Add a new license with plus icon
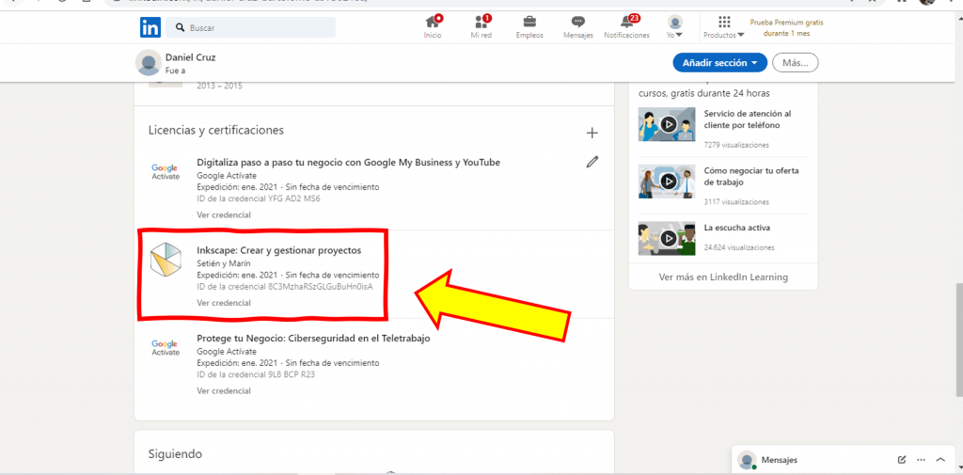Screen dimensions: 963x475 pos(592,133)
